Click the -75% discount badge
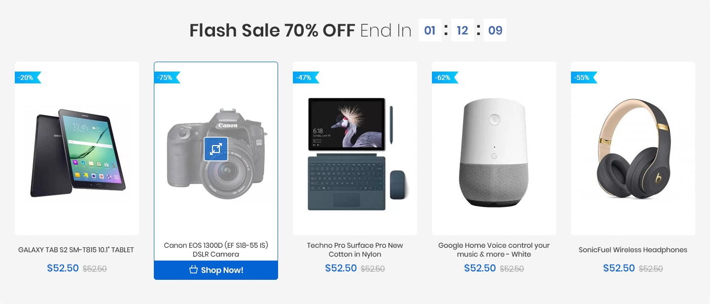 167,77
